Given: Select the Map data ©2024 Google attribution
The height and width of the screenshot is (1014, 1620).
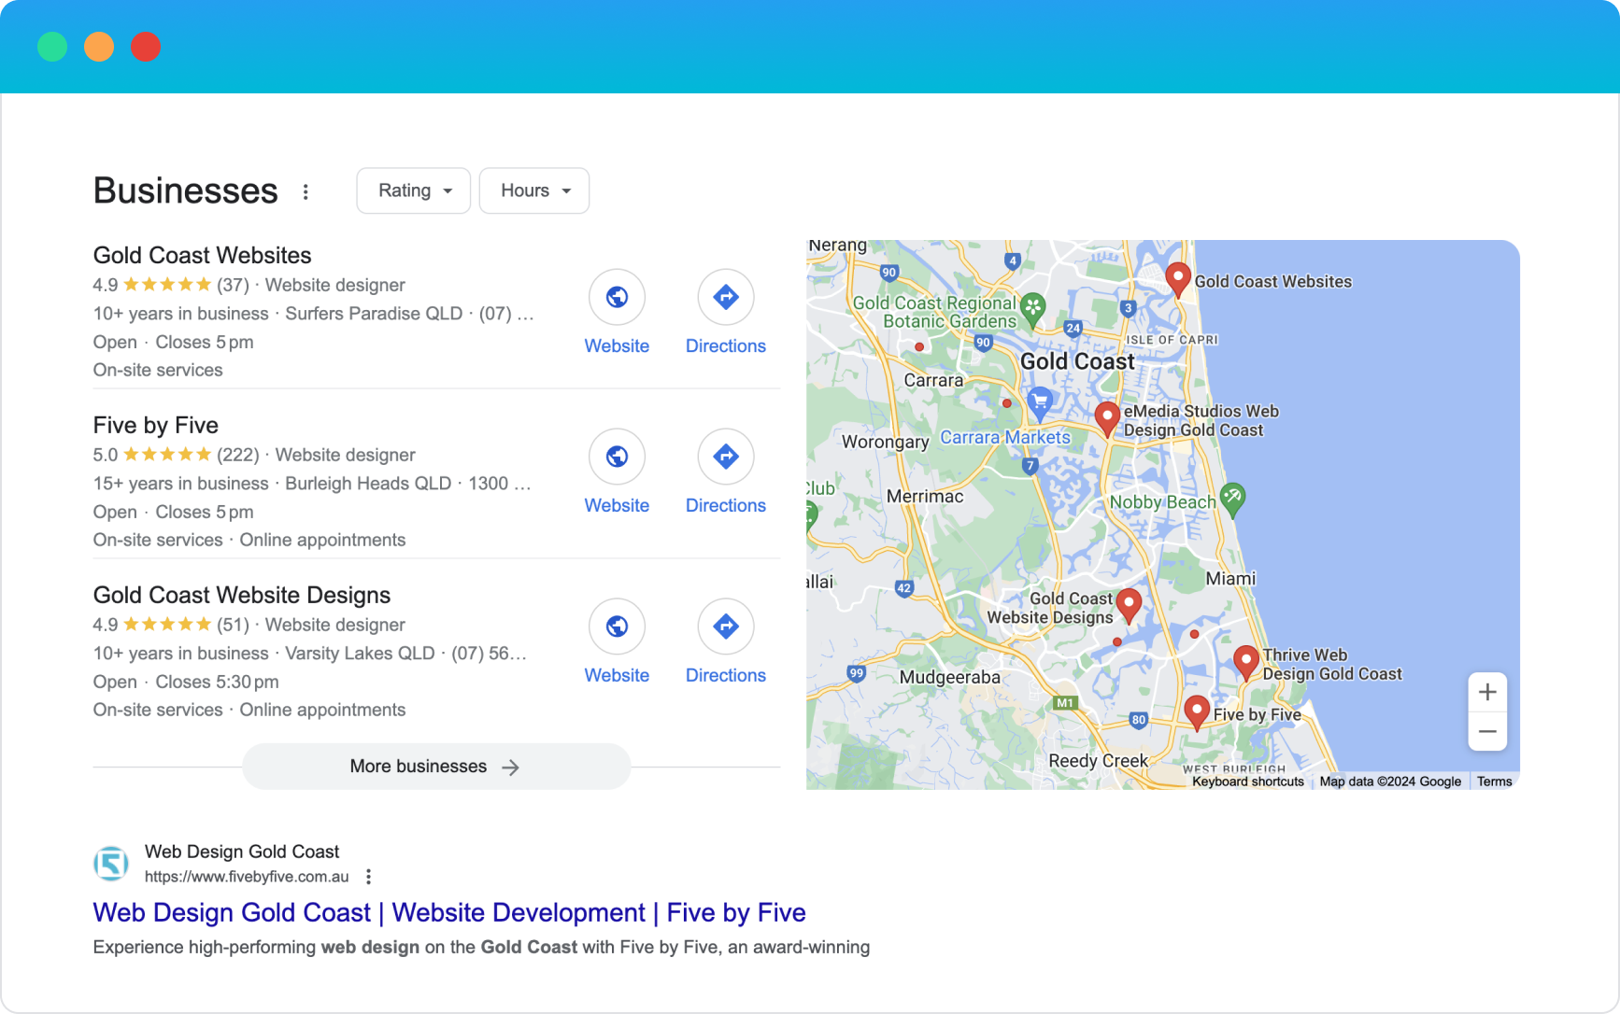Looking at the screenshot, I should click(x=1390, y=782).
